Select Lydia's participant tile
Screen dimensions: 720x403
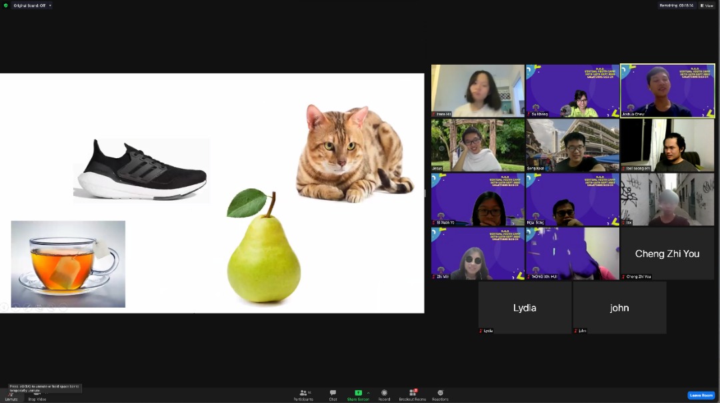click(x=525, y=308)
